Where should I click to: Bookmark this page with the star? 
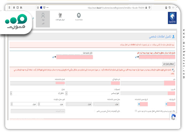click(x=38, y=8)
